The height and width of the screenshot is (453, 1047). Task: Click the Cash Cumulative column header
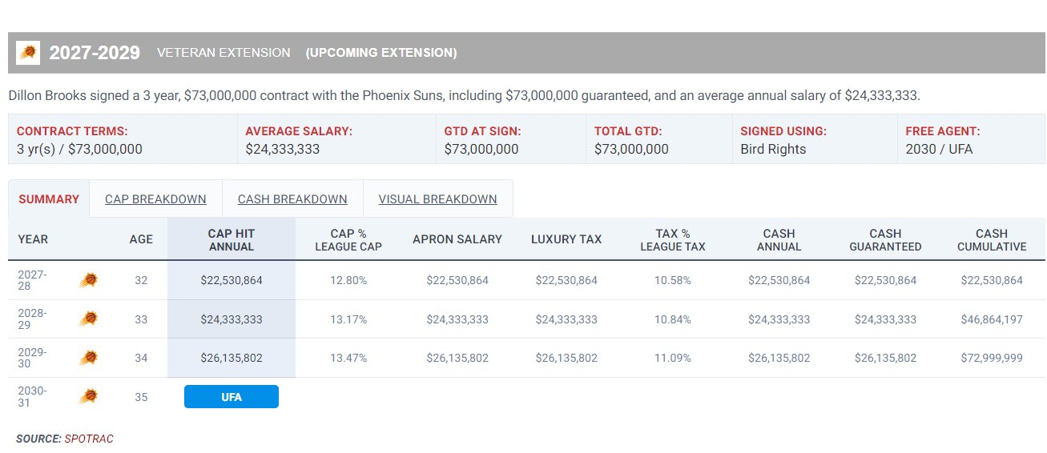pyautogui.click(x=992, y=240)
